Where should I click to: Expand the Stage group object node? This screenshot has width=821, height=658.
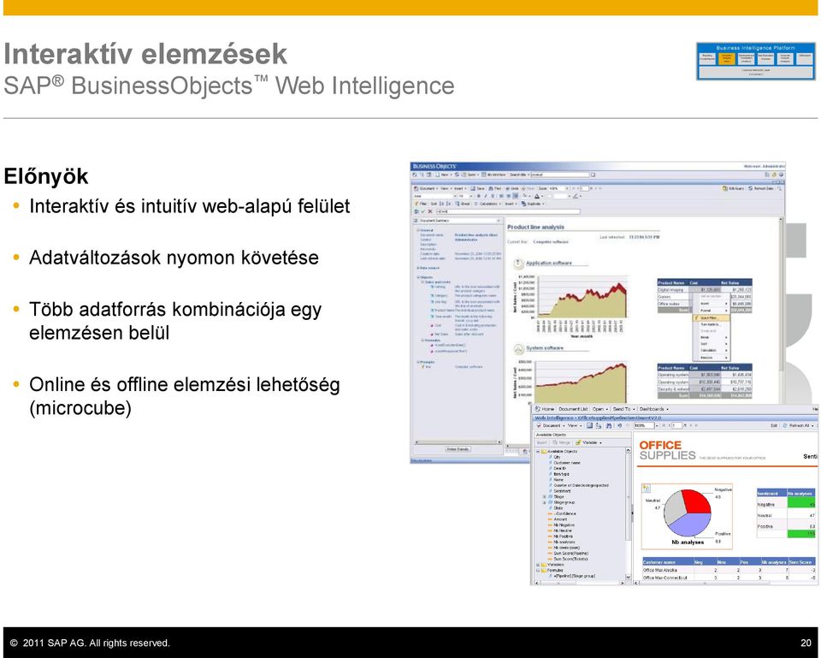click(544, 502)
